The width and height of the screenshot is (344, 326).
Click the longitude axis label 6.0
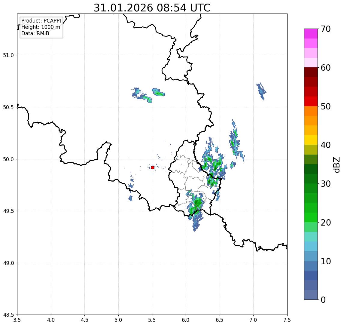pyautogui.click(x=186, y=320)
